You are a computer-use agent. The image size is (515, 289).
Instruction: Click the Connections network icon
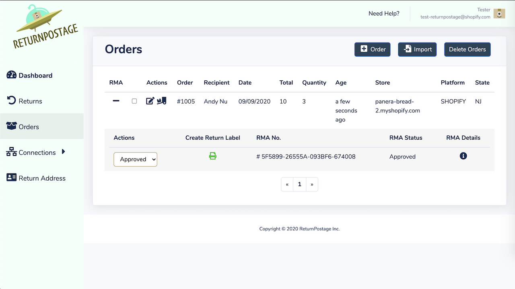[x=12, y=152]
